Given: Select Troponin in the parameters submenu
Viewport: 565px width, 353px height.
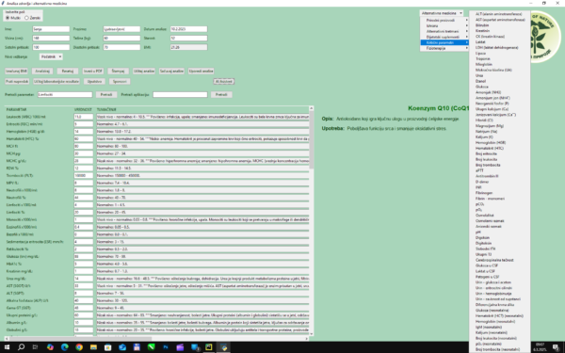Looking at the screenshot, I should pos(482,58).
